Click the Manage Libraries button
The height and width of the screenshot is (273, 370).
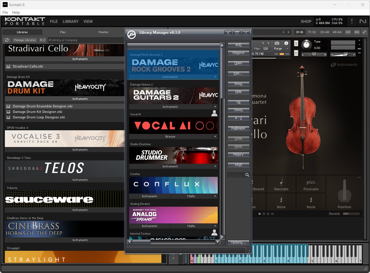25,40
